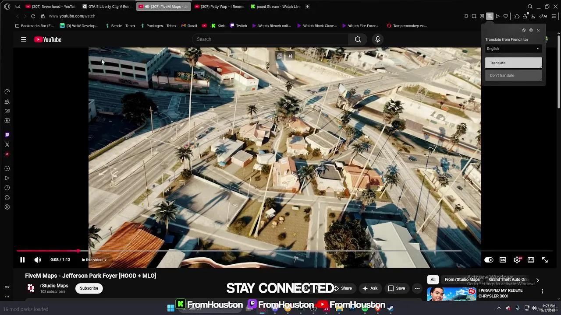Select the 'From rStudio Maps' chip
The image size is (561, 315).
[462, 280]
